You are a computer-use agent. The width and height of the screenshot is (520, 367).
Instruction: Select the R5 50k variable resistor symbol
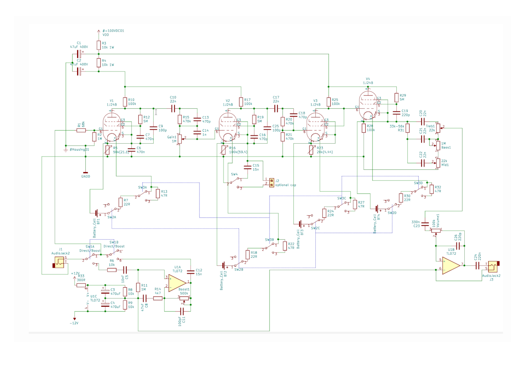(108, 150)
